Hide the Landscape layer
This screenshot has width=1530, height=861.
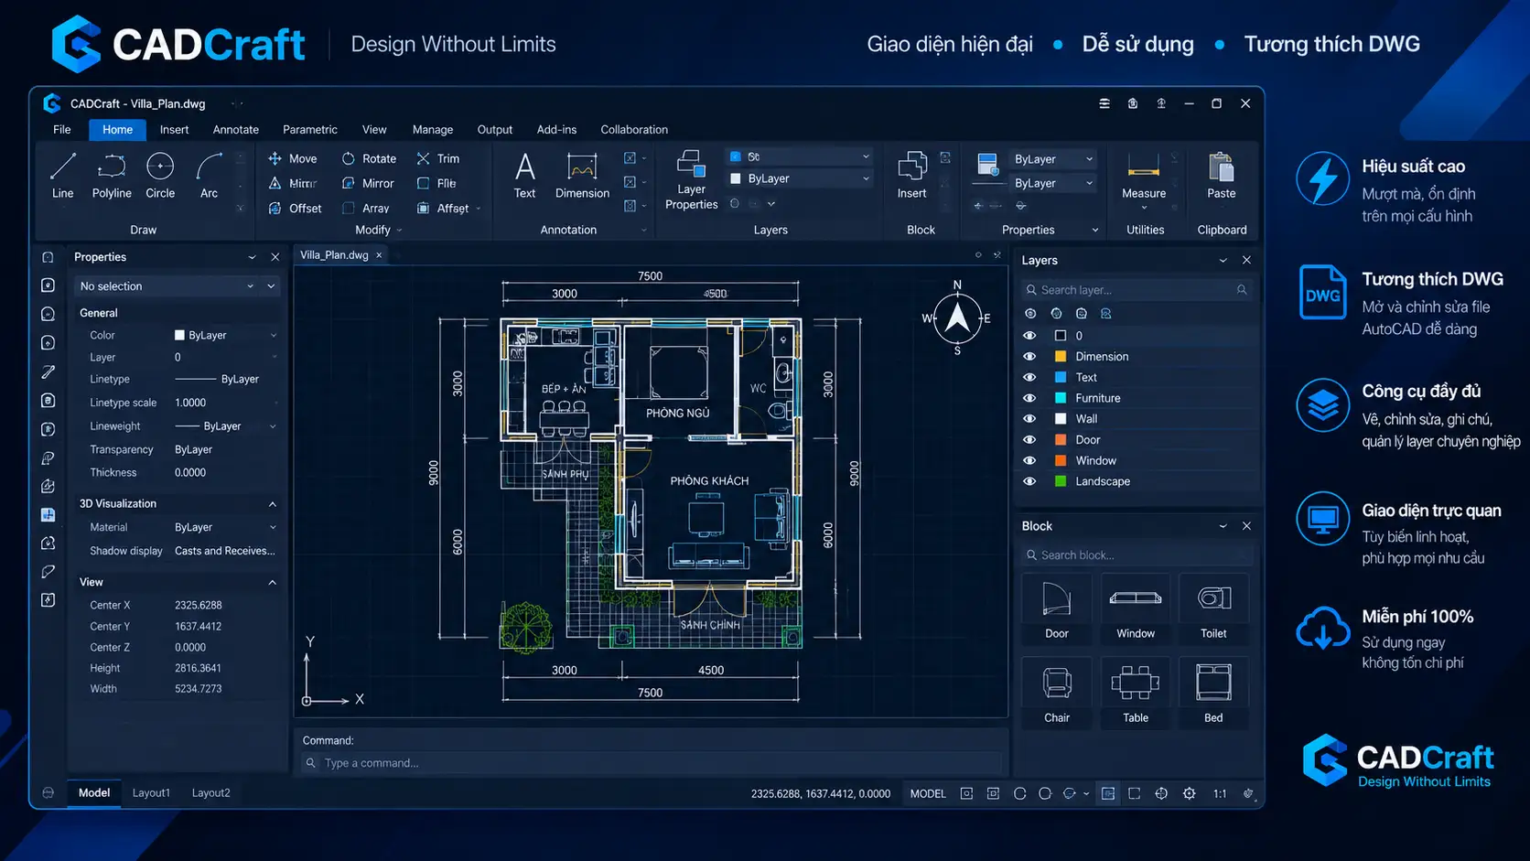[x=1029, y=481]
